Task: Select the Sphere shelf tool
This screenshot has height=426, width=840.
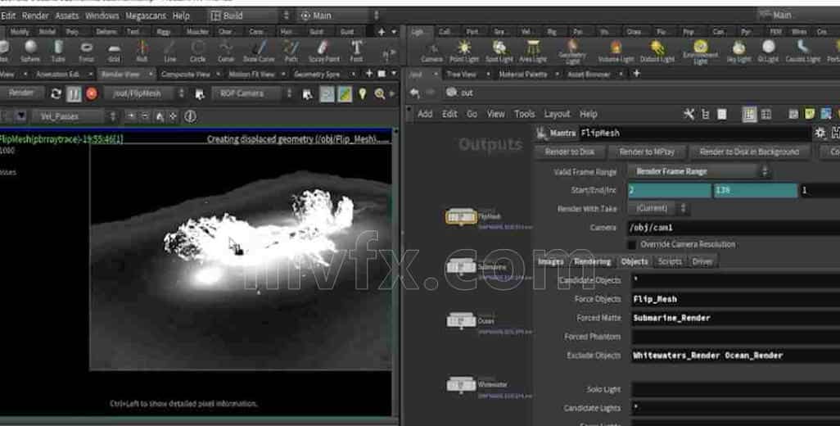Action: (x=30, y=50)
